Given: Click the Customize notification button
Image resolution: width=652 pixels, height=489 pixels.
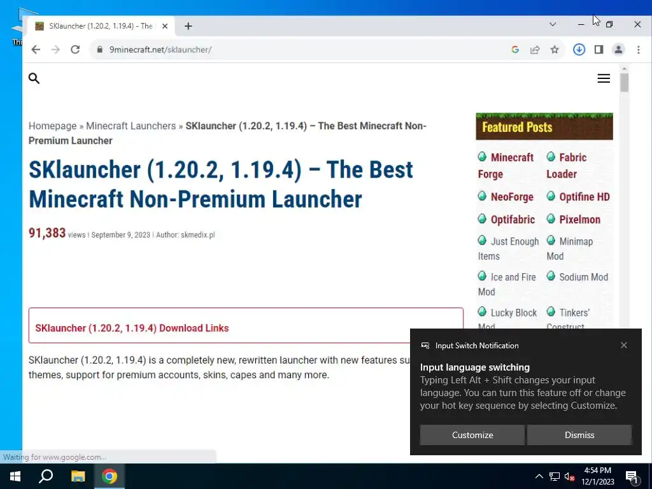Looking at the screenshot, I should click(472, 435).
